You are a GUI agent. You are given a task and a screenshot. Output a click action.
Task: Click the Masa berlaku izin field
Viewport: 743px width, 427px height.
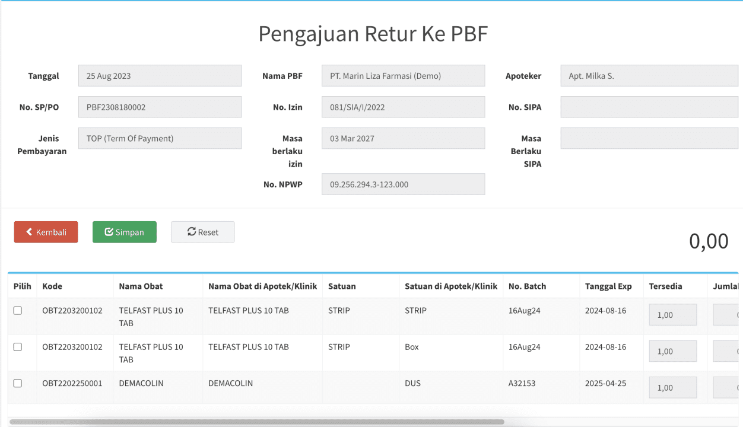404,138
